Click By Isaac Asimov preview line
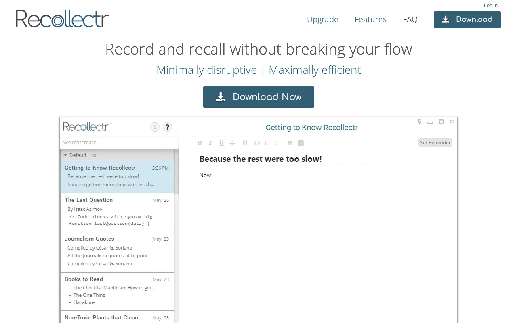Viewport: 517px width, 323px height. (85, 209)
